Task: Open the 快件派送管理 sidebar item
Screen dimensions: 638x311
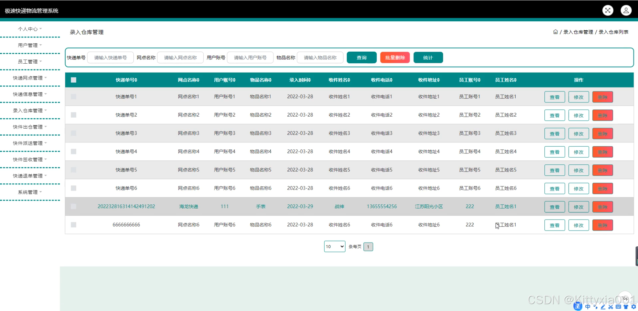Action: pyautogui.click(x=30, y=143)
